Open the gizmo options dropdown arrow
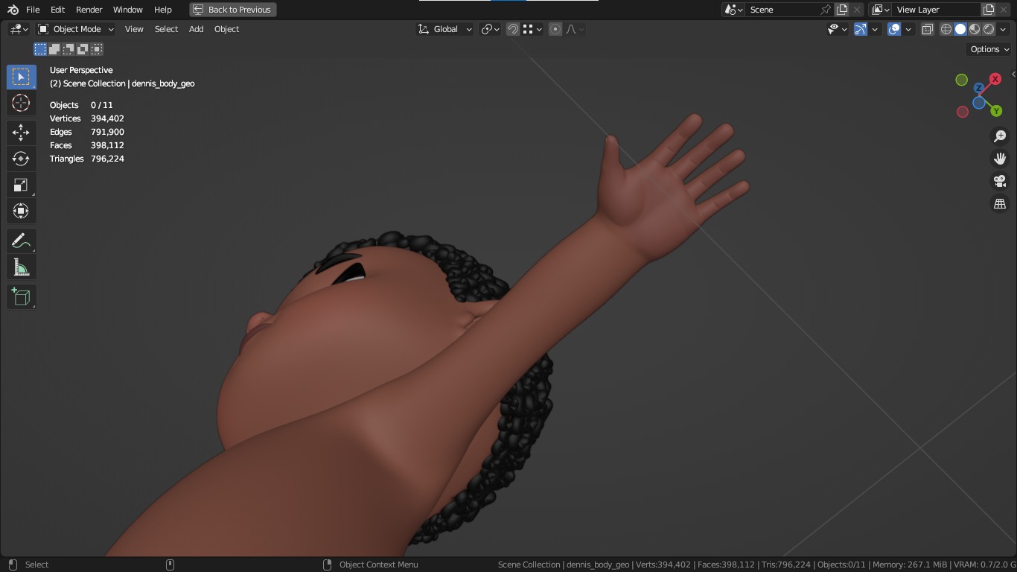This screenshot has width=1017, height=572. 875,29
